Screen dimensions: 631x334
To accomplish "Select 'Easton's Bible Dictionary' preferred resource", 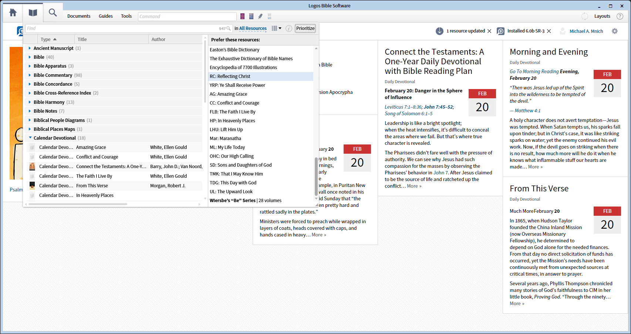I will 261,50.
